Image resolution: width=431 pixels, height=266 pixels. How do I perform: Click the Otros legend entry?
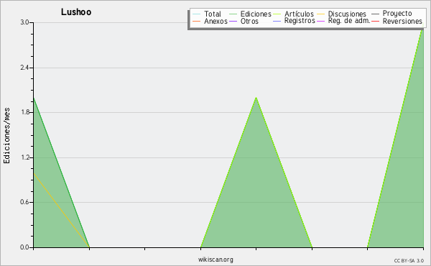tap(244, 21)
